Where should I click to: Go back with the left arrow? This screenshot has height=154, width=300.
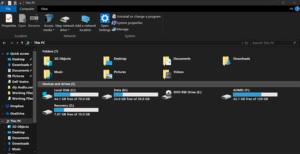(x=4, y=43)
